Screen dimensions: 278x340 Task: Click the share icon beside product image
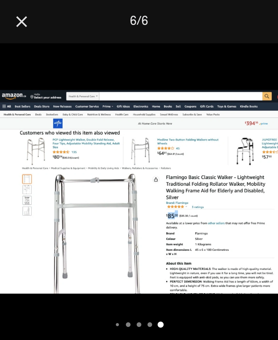point(156,180)
